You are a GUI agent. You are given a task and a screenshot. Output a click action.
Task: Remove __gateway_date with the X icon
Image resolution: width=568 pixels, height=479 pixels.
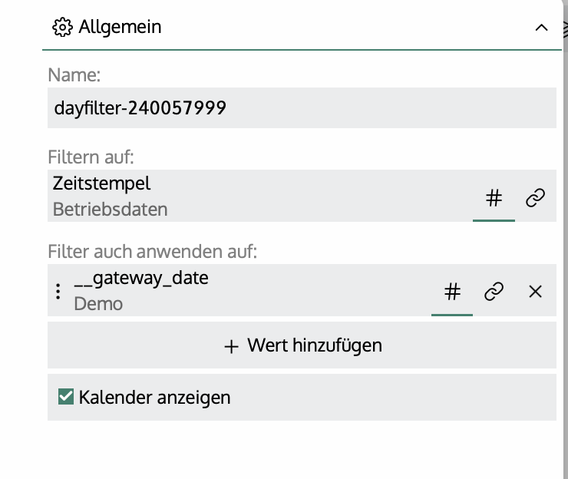click(536, 292)
